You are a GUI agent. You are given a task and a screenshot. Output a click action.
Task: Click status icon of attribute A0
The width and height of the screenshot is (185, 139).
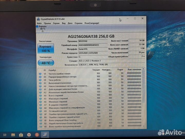[40, 86]
